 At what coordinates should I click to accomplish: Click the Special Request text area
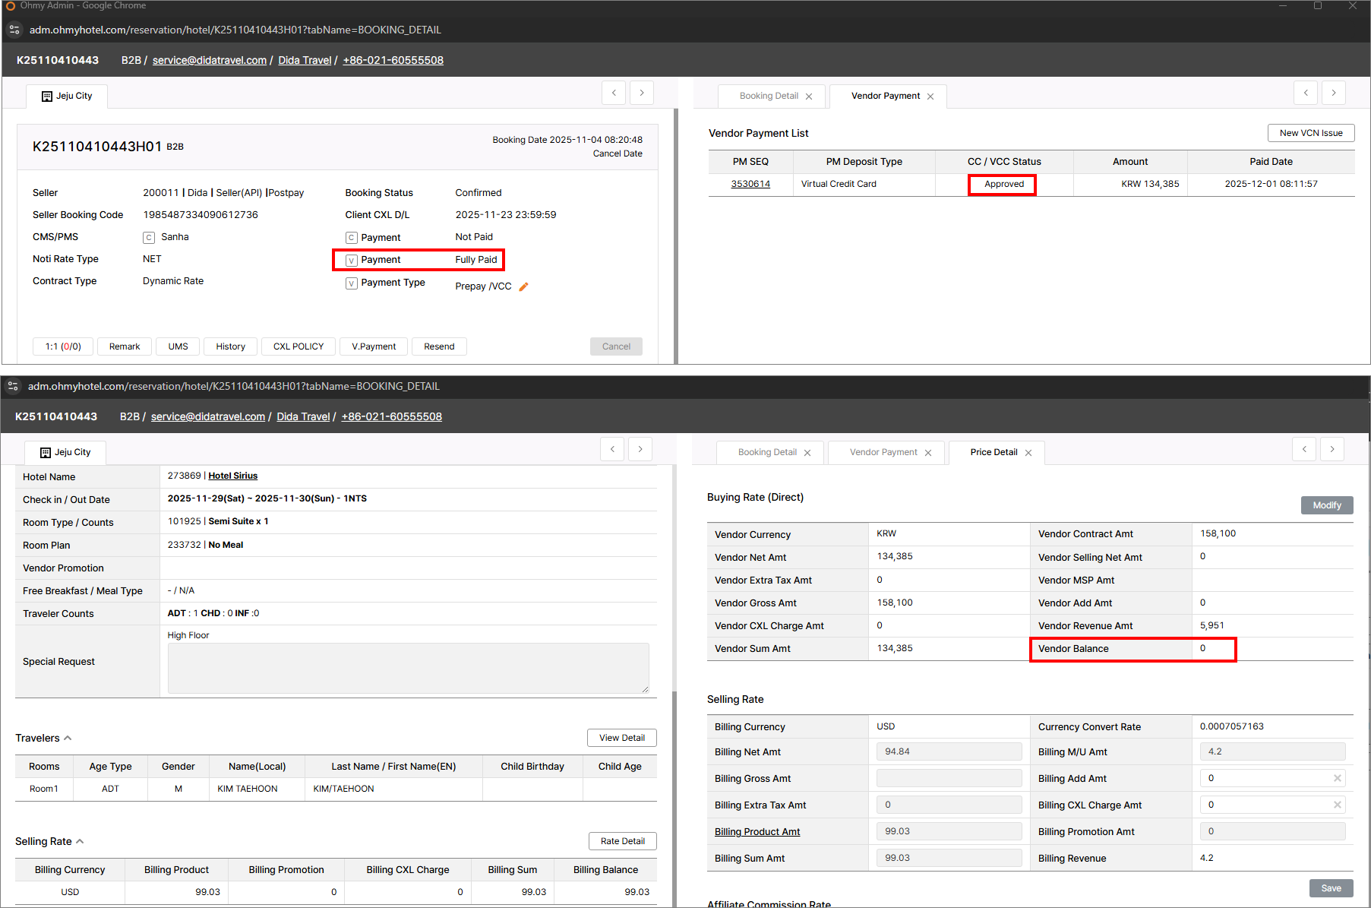click(408, 668)
